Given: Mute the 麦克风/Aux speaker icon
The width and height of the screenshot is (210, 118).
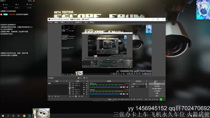Looking at the screenshot, I should pos(124,87).
